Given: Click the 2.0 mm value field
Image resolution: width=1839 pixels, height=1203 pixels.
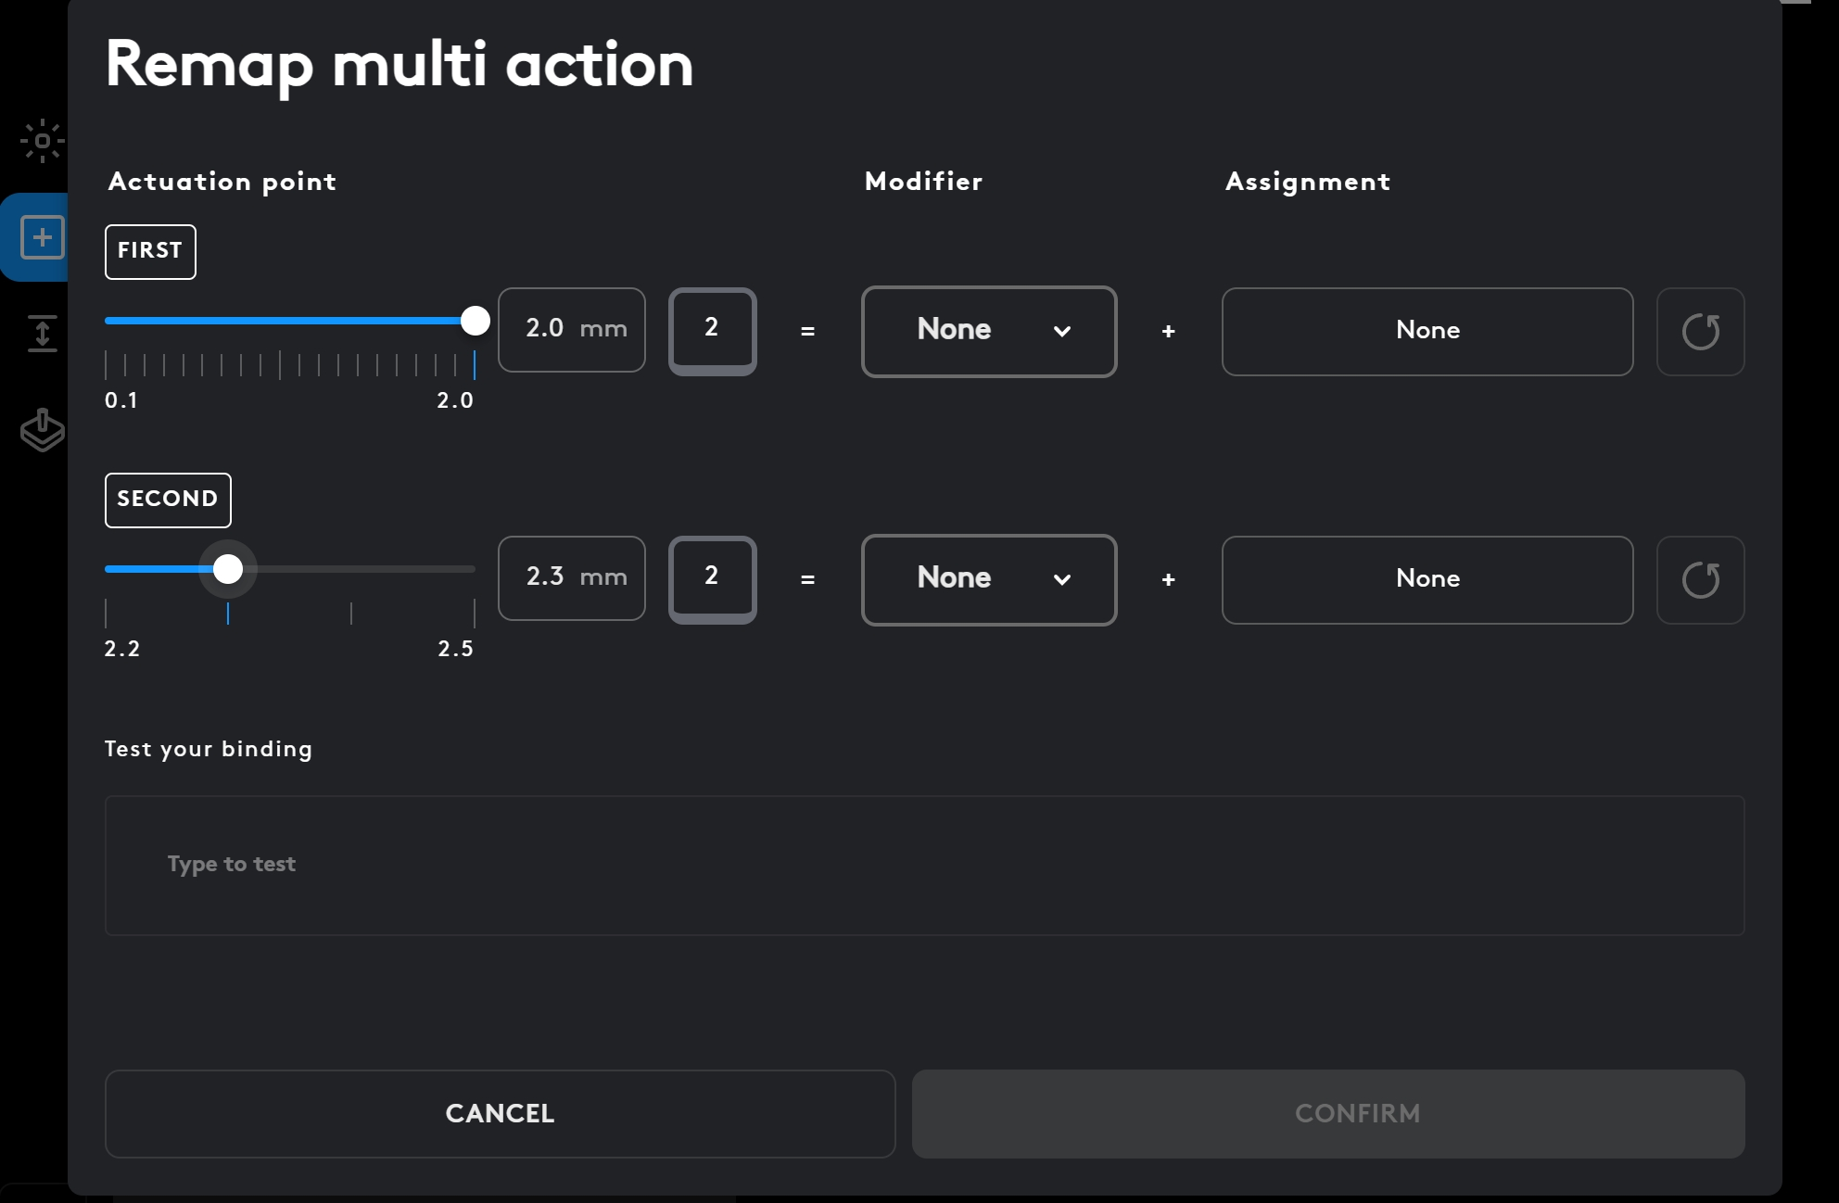Looking at the screenshot, I should click(x=571, y=329).
